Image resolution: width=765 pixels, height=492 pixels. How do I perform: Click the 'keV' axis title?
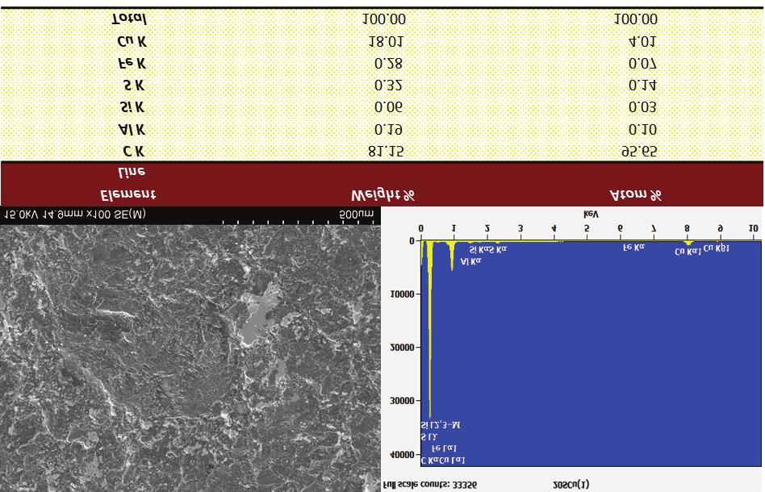tap(591, 215)
